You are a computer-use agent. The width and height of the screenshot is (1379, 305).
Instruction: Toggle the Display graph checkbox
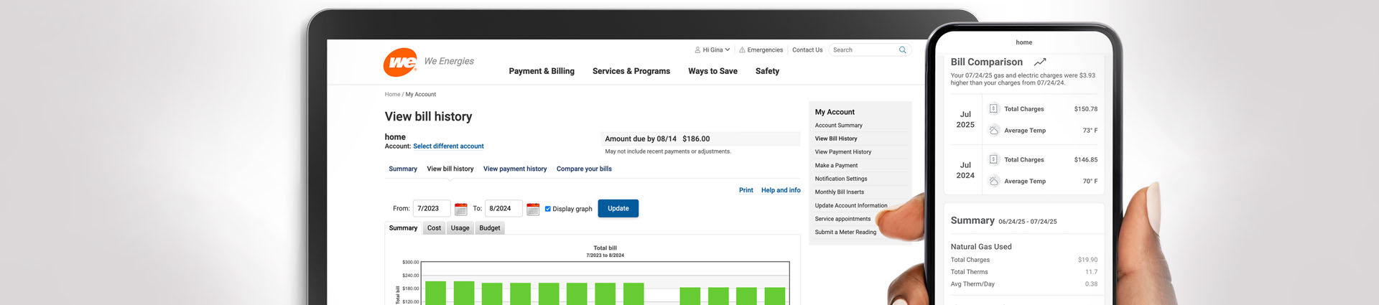[x=548, y=209]
